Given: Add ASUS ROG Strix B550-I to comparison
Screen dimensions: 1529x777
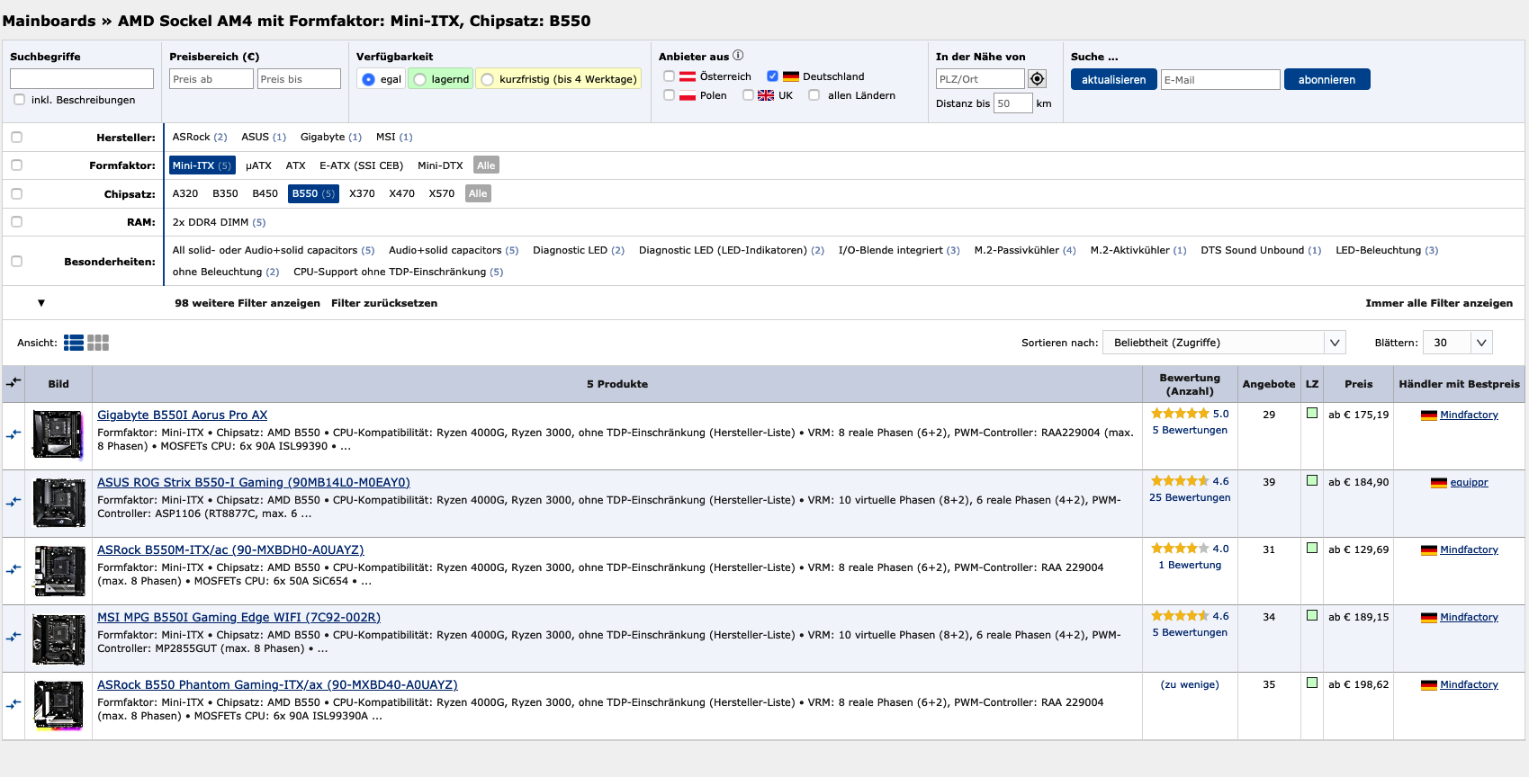Looking at the screenshot, I should [x=13, y=502].
